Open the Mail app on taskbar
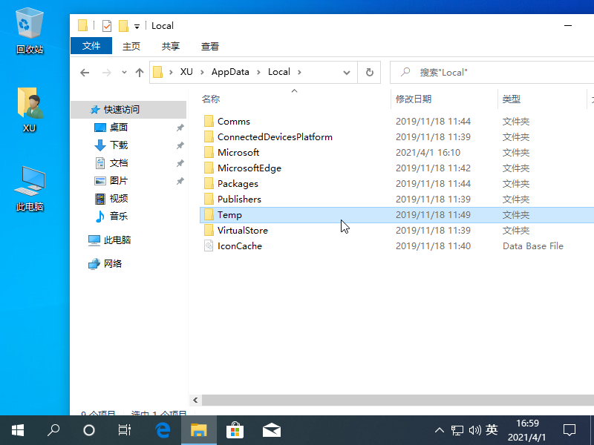The height and width of the screenshot is (445, 594). 271,429
